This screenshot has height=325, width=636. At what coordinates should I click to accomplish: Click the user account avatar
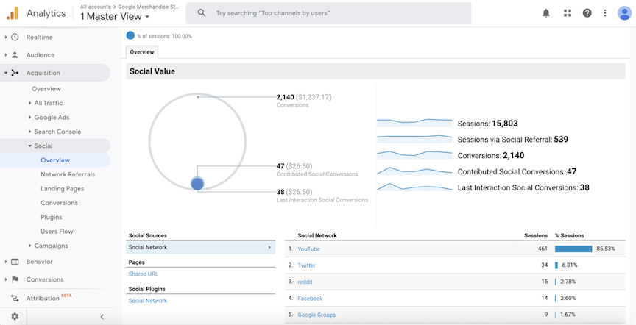pos(623,13)
